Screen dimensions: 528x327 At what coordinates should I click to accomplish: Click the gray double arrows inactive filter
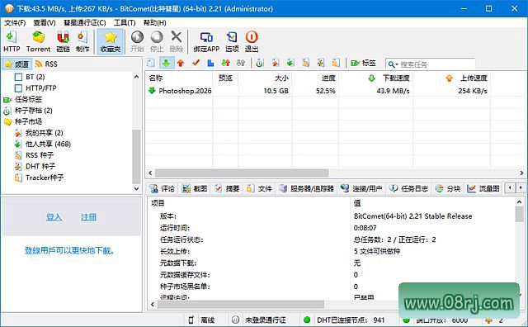(240, 63)
